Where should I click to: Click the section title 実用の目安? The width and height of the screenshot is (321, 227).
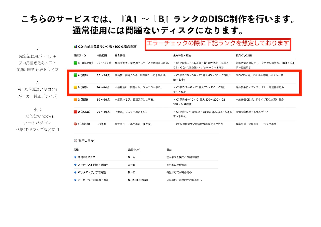[86, 141]
